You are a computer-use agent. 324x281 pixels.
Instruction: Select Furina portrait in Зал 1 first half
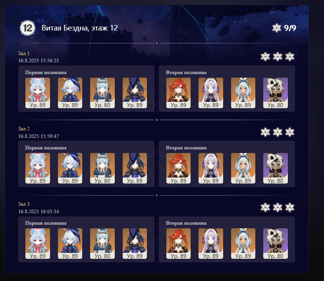70,93
